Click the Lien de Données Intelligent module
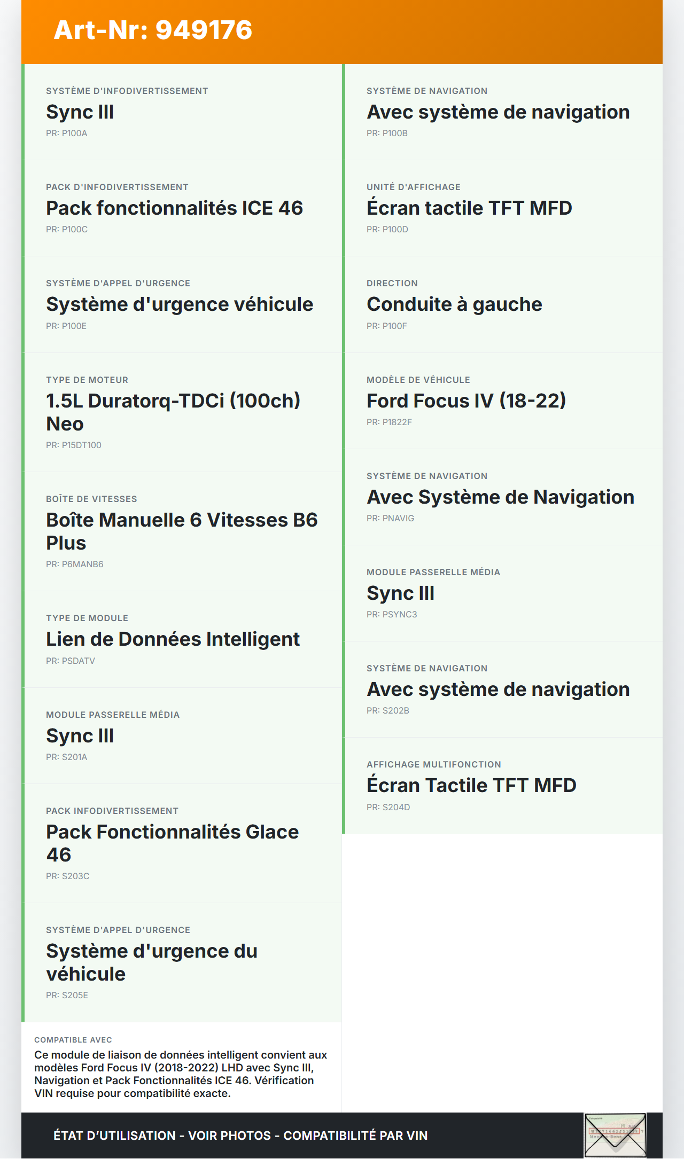Viewport: 684px width, 1159px height. point(182,639)
